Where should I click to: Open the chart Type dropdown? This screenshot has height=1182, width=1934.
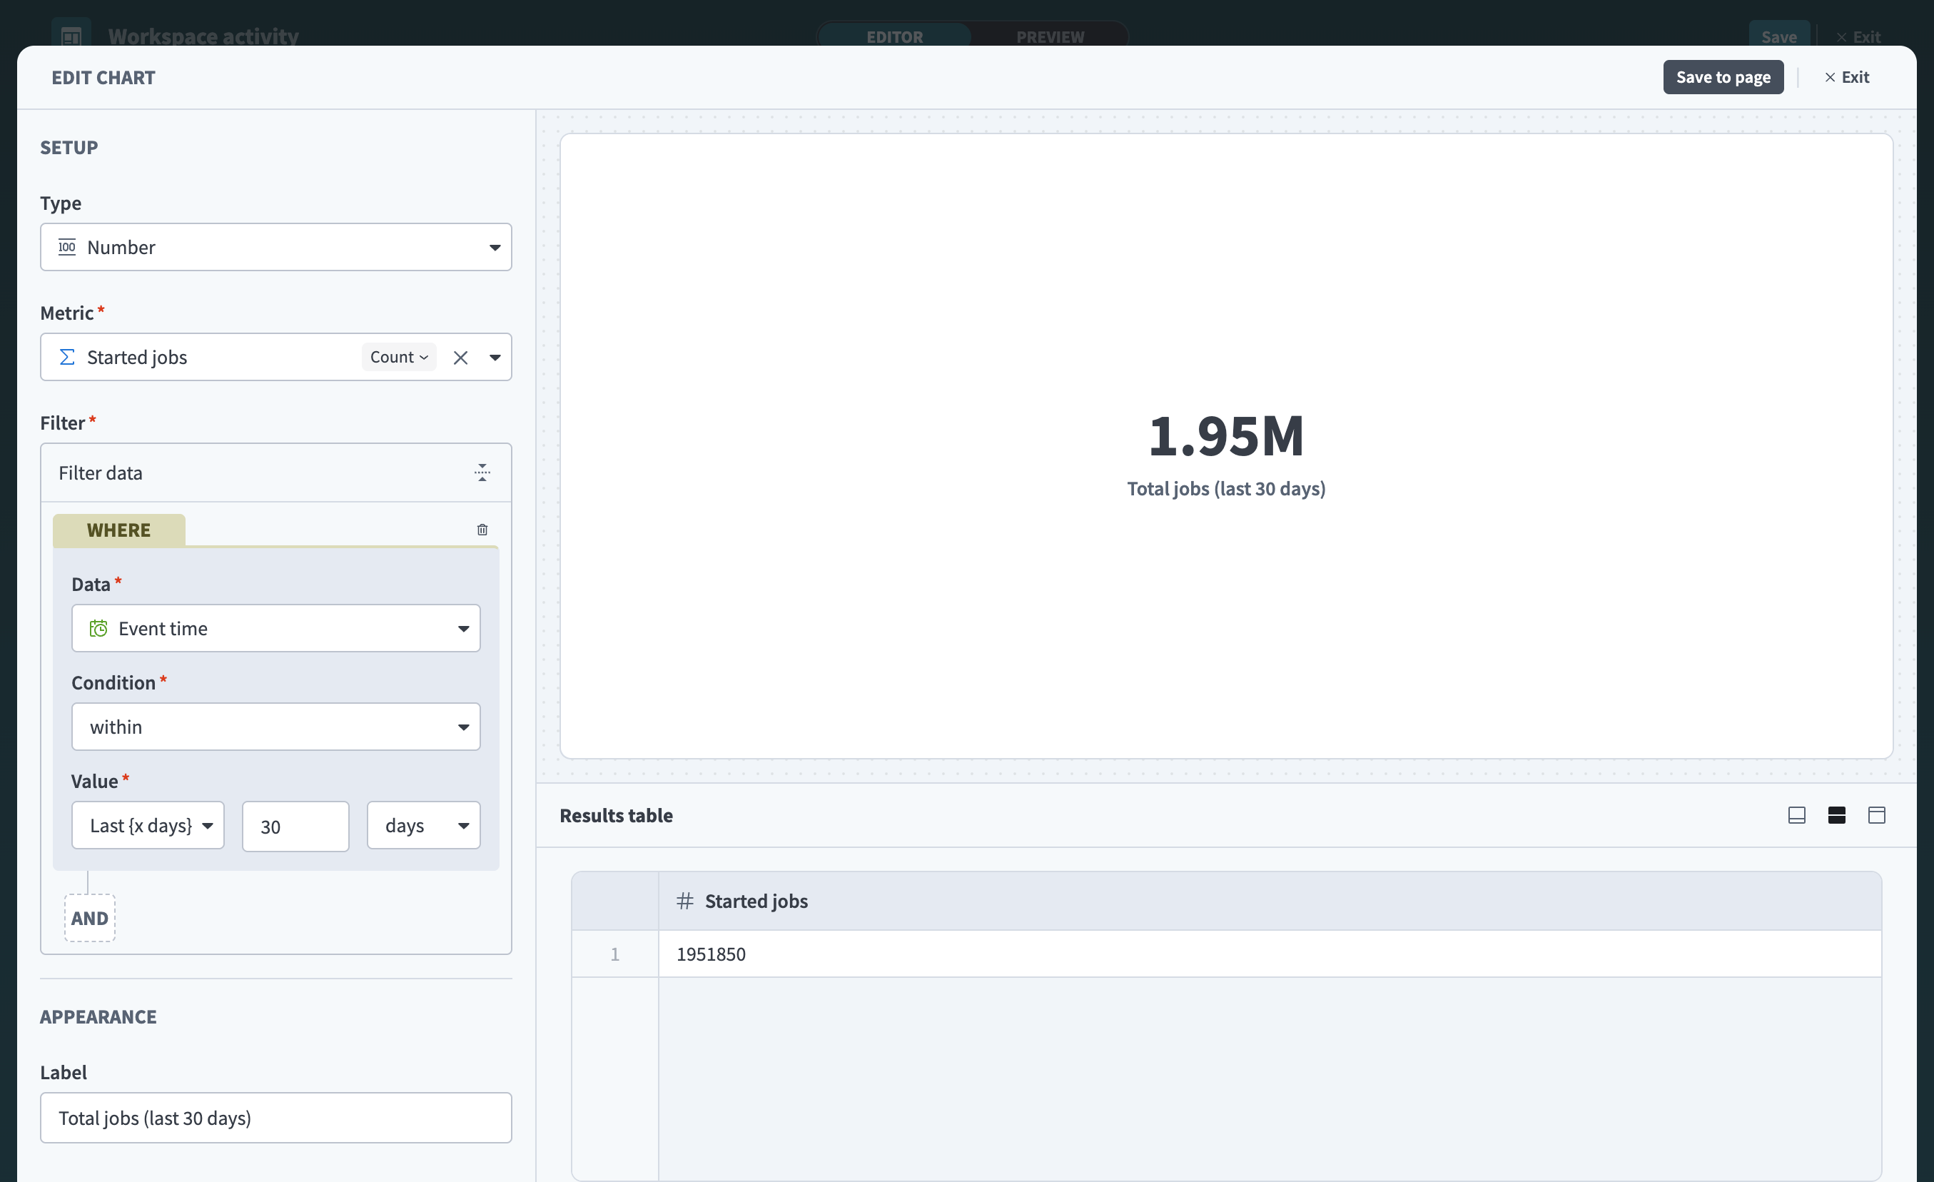click(275, 247)
